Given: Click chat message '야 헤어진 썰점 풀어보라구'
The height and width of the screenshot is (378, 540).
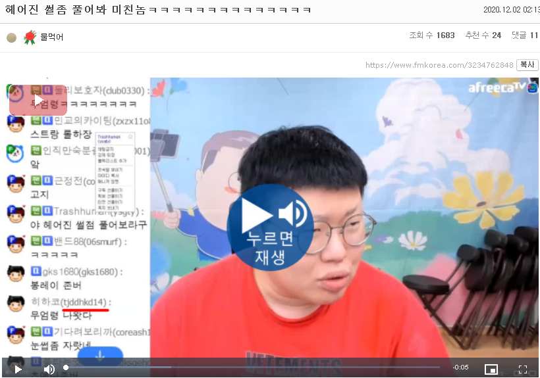Looking at the screenshot, I should tap(88, 225).
